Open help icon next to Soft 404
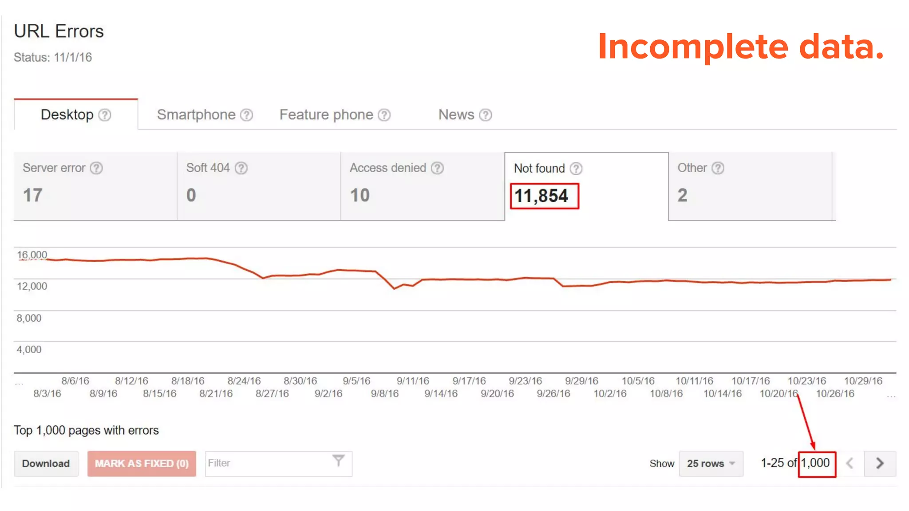The width and height of the screenshot is (909, 511). [x=241, y=168]
